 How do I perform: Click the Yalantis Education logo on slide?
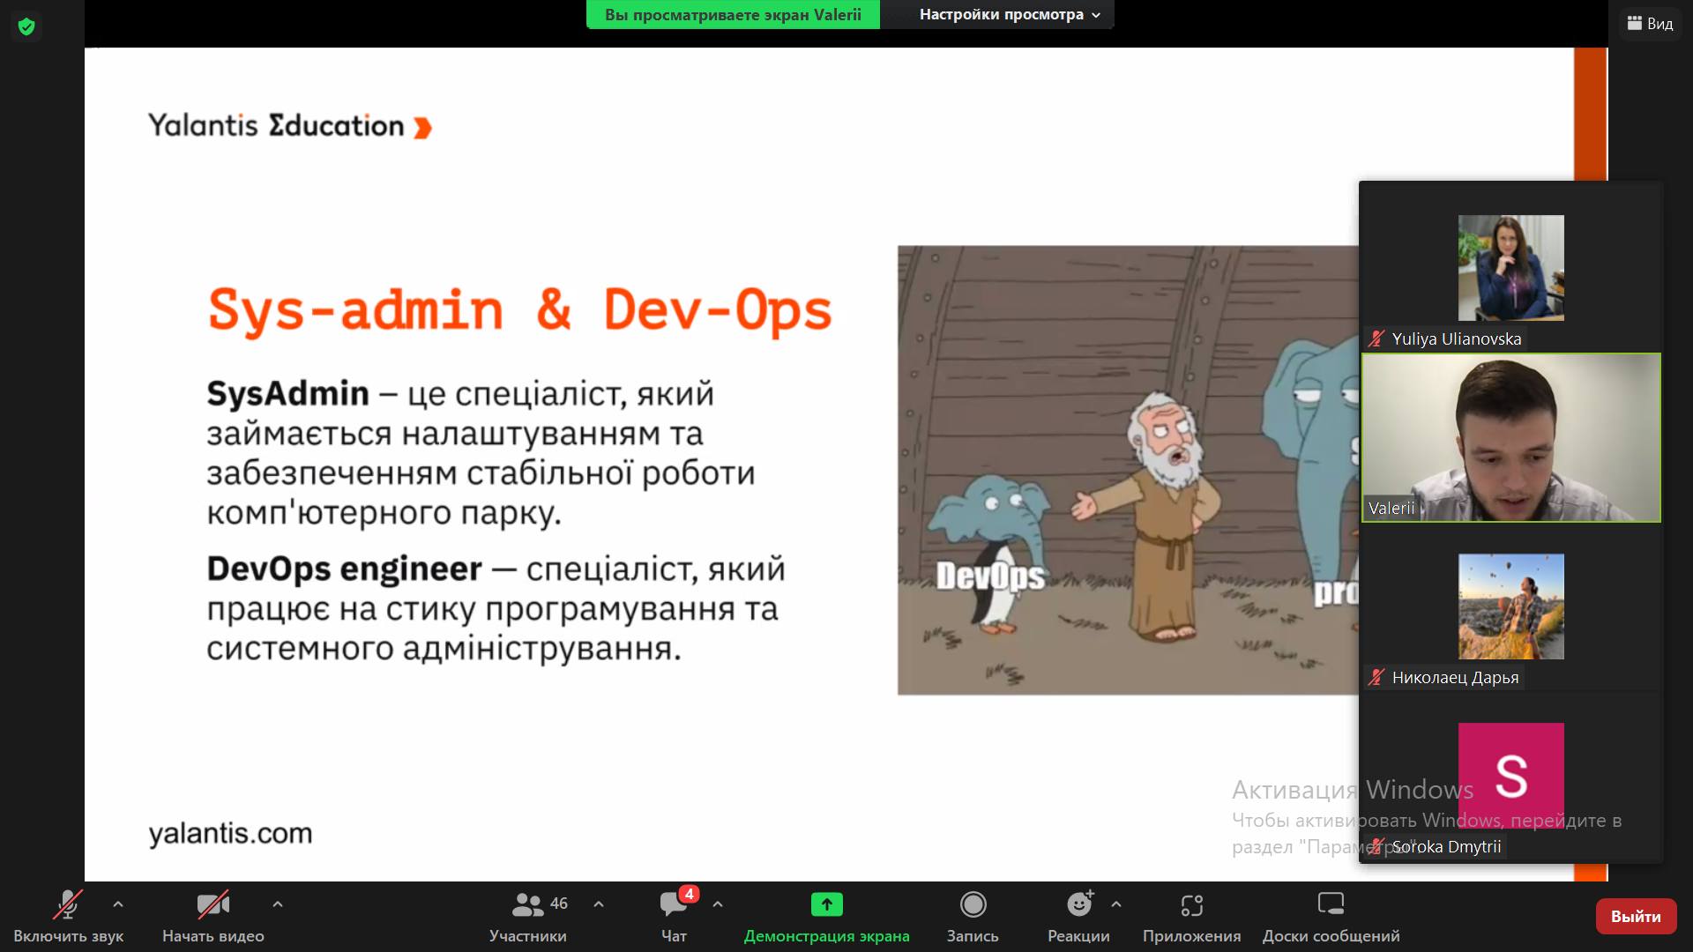click(x=290, y=126)
